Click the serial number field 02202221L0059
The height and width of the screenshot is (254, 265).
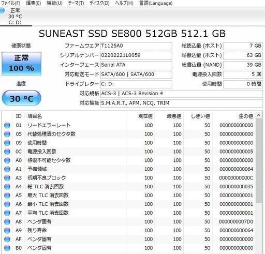[136, 55]
